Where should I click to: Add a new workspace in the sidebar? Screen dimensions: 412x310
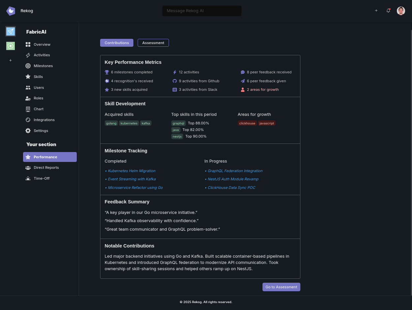click(x=11, y=60)
